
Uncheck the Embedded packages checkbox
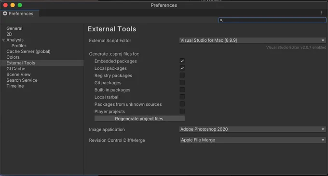coord(182,61)
